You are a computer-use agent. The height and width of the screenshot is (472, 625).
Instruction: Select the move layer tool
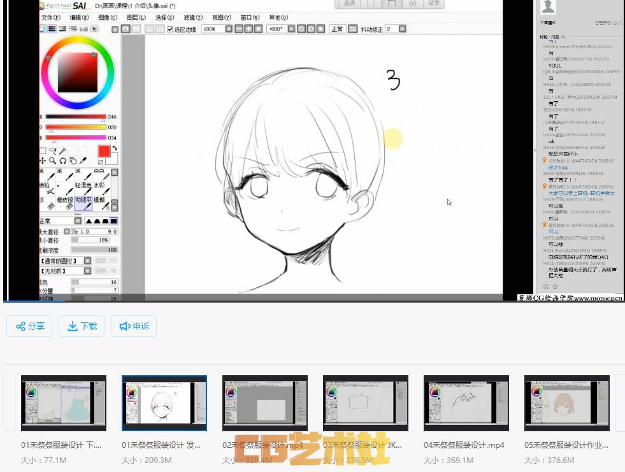point(43,161)
